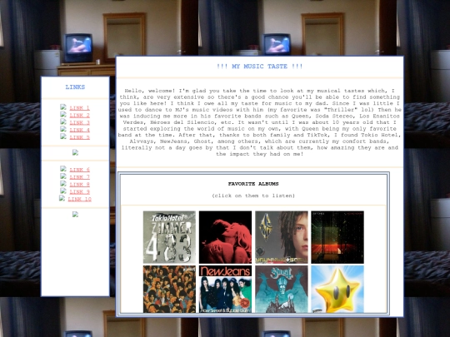This screenshot has height=337, width=450.
Task: Open the crowd of faces album cover
Action: click(x=169, y=289)
